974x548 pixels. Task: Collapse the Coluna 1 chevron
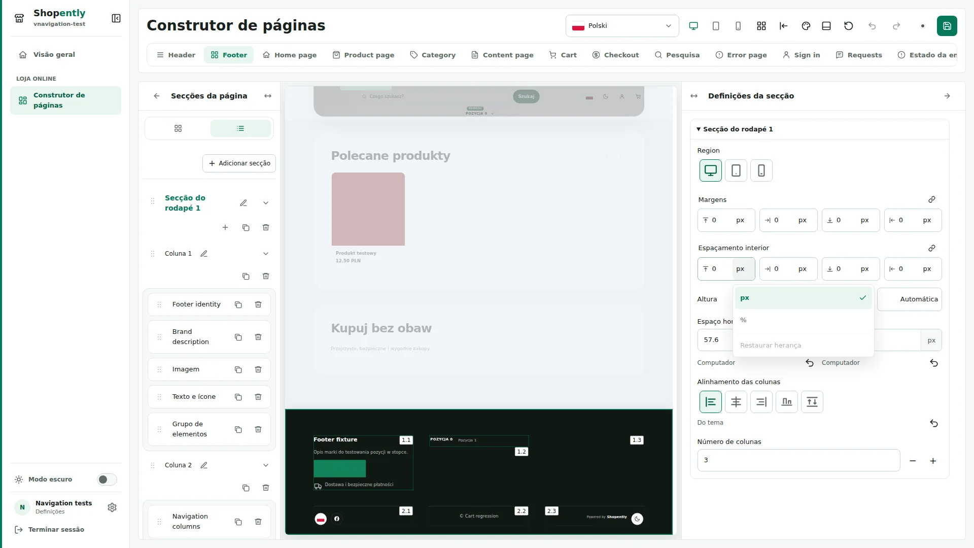266,254
